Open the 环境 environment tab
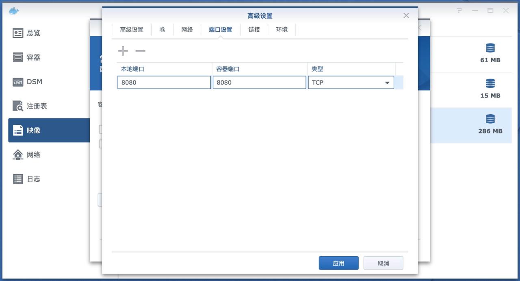 click(x=281, y=29)
